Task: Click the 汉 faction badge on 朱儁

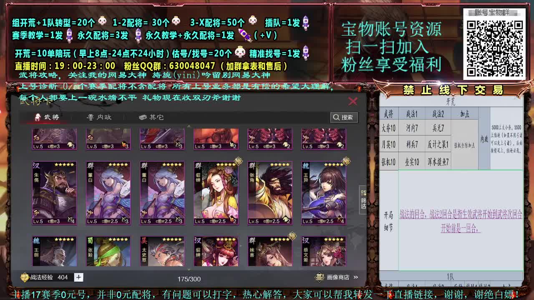Action: [37, 166]
